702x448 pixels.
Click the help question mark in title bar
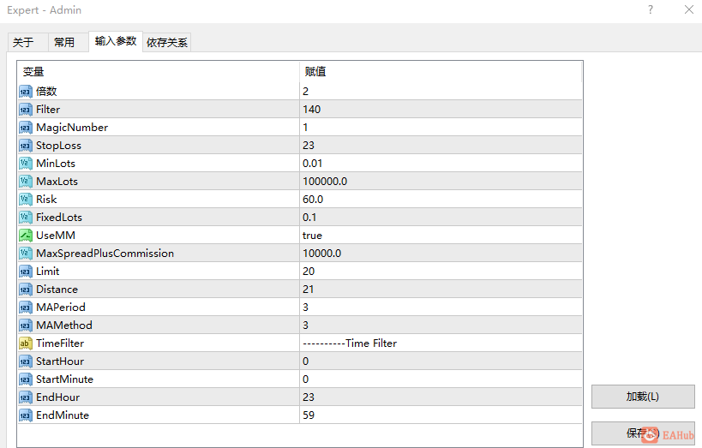click(x=651, y=9)
